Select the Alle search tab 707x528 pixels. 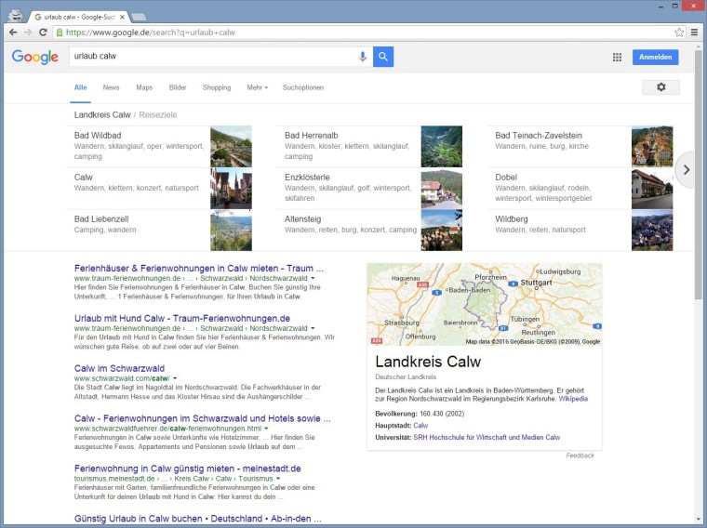point(81,87)
